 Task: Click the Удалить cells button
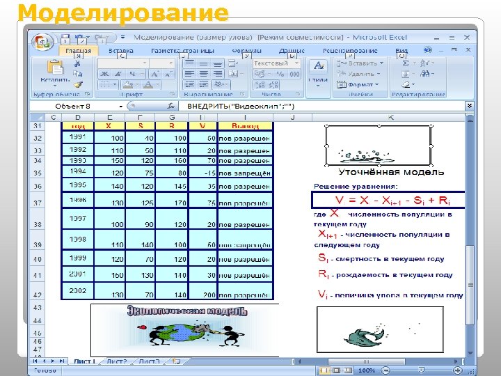pos(358,74)
